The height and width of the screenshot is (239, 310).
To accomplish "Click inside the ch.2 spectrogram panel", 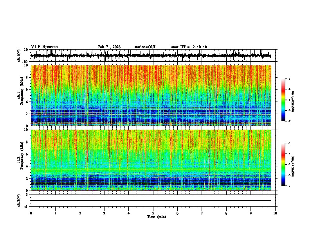I will coord(151,160).
